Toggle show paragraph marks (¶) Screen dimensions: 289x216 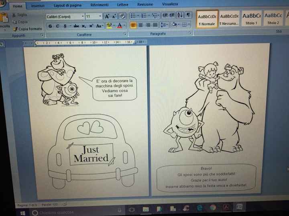point(188,15)
